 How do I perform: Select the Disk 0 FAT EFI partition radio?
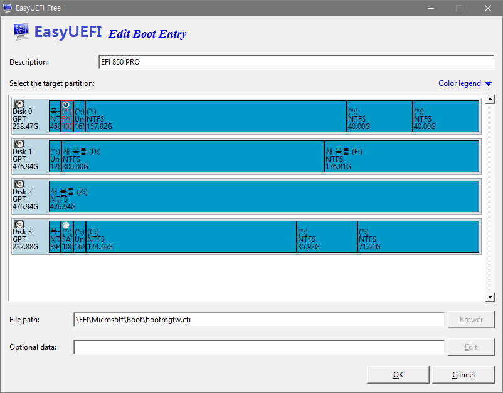(66, 105)
